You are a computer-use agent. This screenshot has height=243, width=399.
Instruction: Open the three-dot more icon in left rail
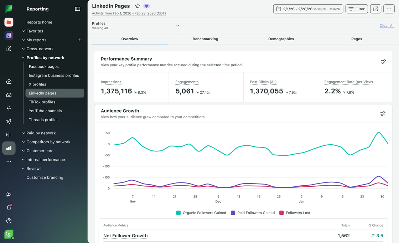click(x=9, y=161)
